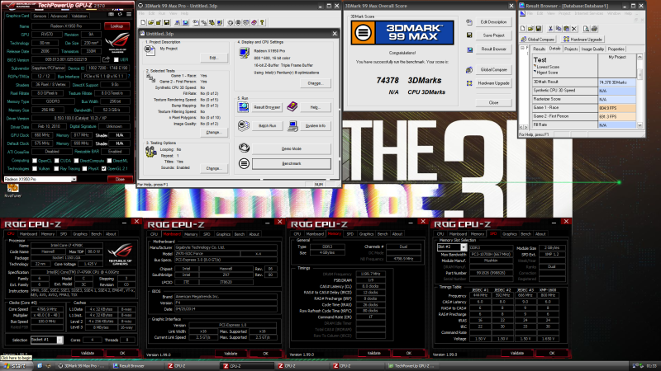This screenshot has width=661, height=371.
Task: Toggle OpenCL checkbox in GPU-Z
Action: pos(35,161)
